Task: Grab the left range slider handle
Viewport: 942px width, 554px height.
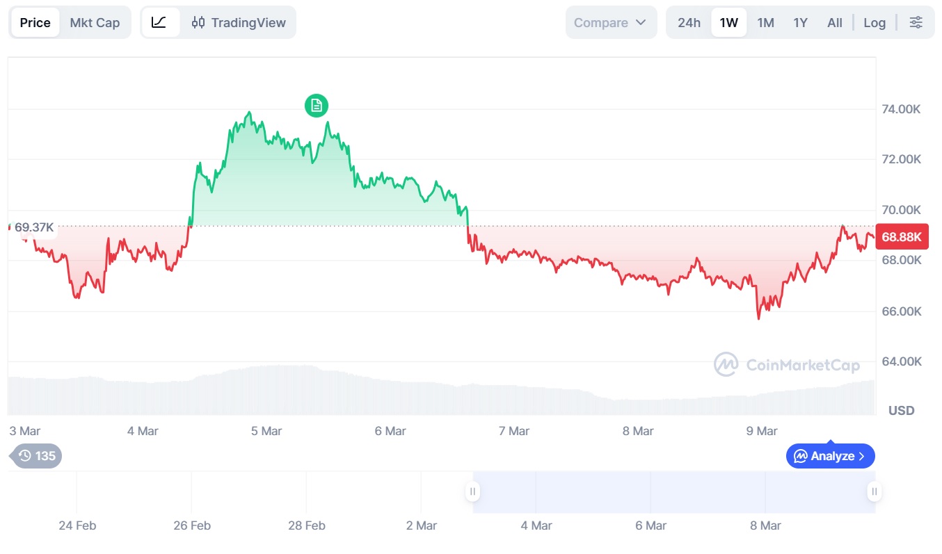Action: pyautogui.click(x=473, y=492)
